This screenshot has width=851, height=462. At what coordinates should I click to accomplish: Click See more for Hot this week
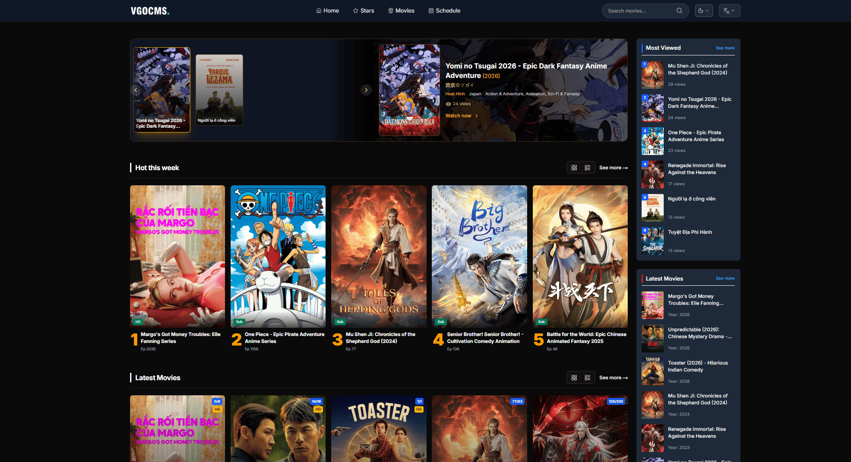tap(613, 168)
